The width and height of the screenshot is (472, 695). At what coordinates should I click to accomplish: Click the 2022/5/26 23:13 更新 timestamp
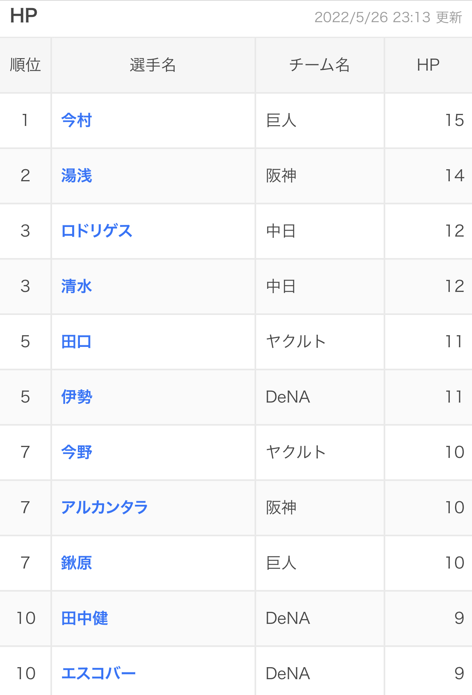388,17
